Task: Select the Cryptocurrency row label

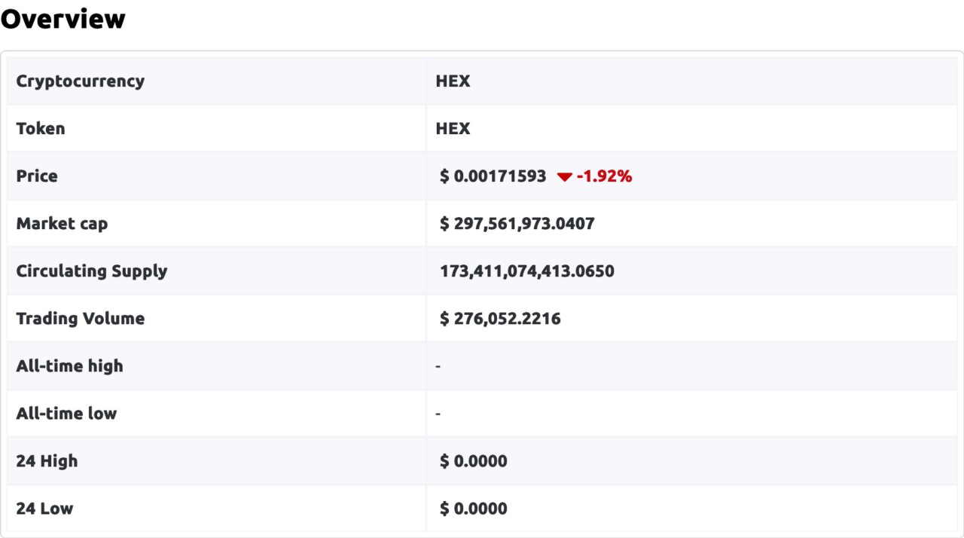Action: 81,81
